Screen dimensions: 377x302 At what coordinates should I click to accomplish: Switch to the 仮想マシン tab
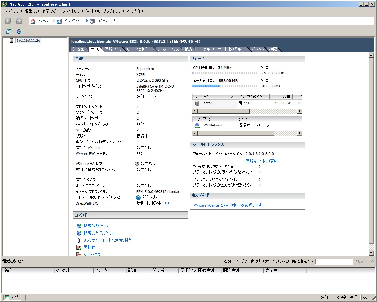click(113, 49)
